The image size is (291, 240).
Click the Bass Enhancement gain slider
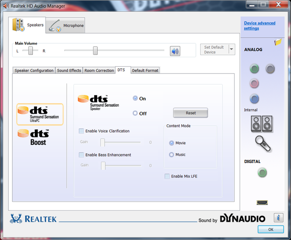click(x=103, y=165)
